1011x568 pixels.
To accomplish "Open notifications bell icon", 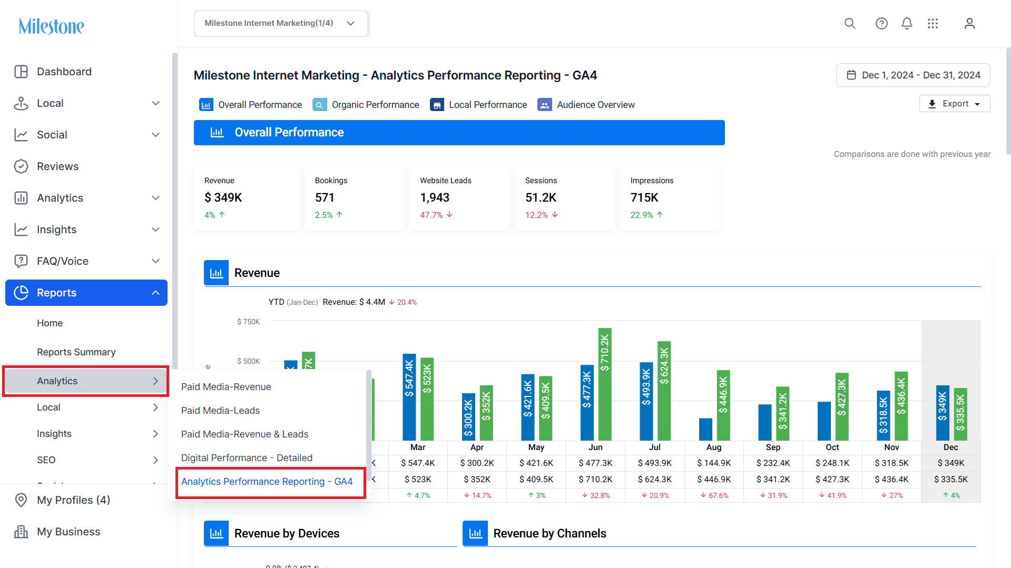I will (907, 23).
